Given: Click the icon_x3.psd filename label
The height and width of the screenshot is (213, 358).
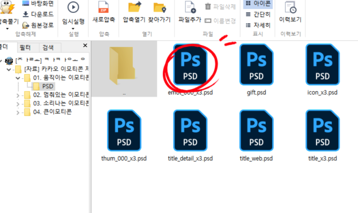Looking at the screenshot, I should click(x=322, y=92).
